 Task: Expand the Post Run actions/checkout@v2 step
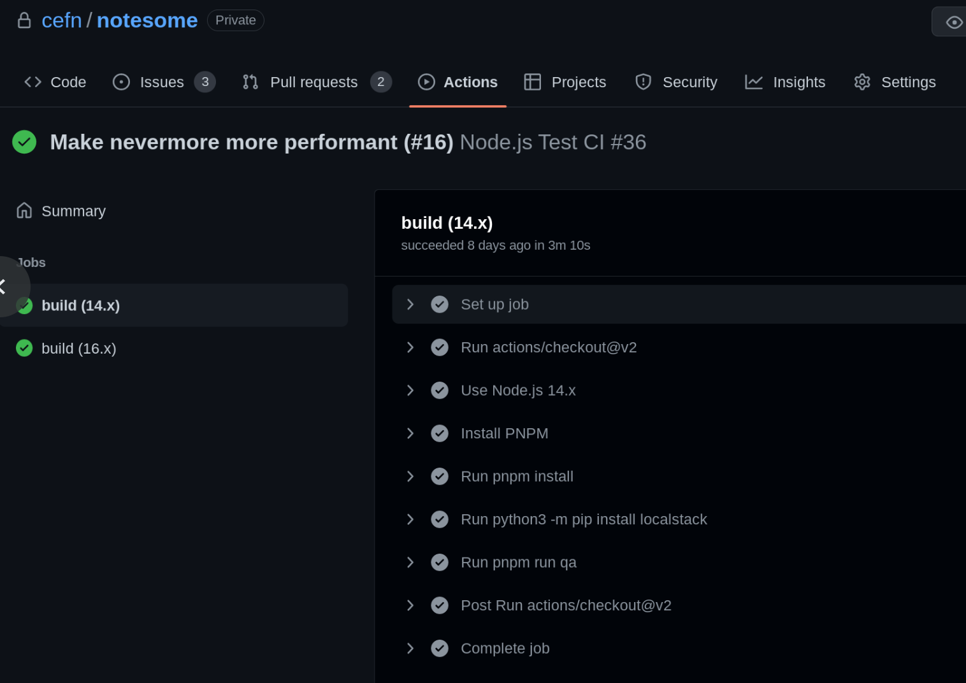coord(410,605)
